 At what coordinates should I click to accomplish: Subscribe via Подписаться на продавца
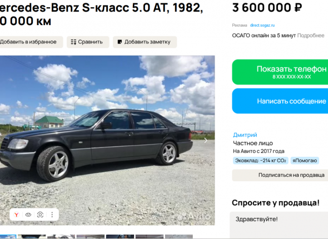(280, 175)
